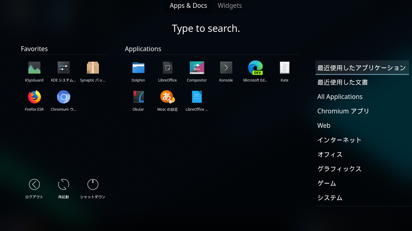
Task: Launch the Konsole terminal
Action: pos(226,72)
